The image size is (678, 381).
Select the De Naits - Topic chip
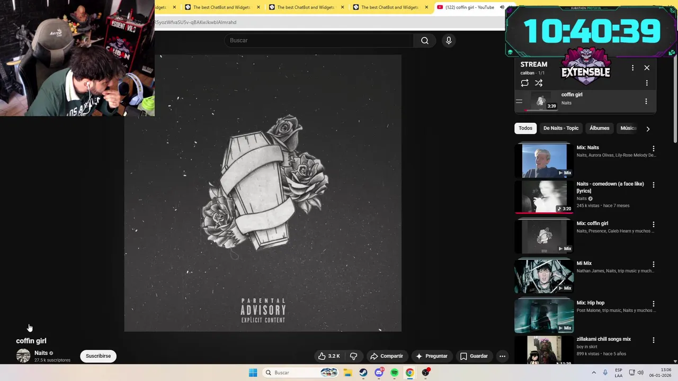coord(561,128)
